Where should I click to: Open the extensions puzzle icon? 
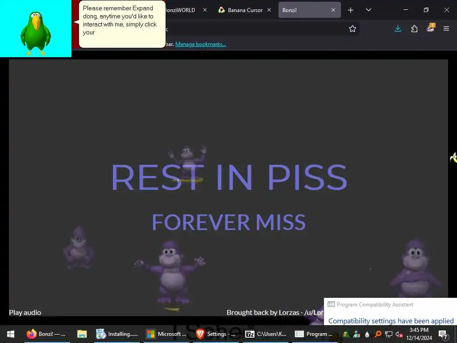[x=414, y=29]
